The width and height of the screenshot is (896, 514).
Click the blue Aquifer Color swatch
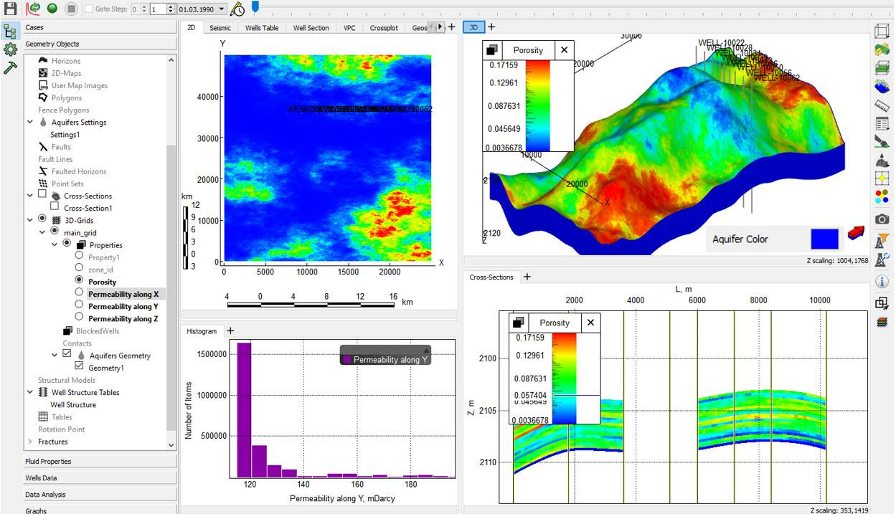click(x=824, y=239)
